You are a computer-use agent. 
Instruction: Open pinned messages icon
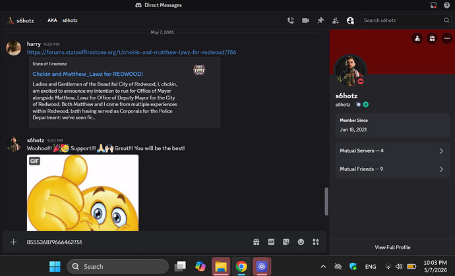click(320, 20)
